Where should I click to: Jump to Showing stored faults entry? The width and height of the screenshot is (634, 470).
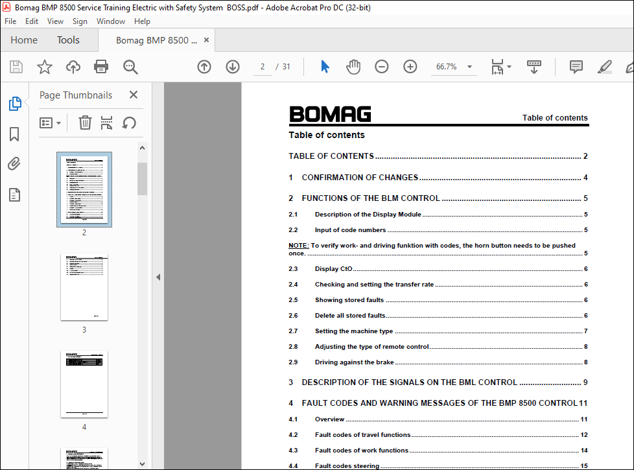[438, 300]
